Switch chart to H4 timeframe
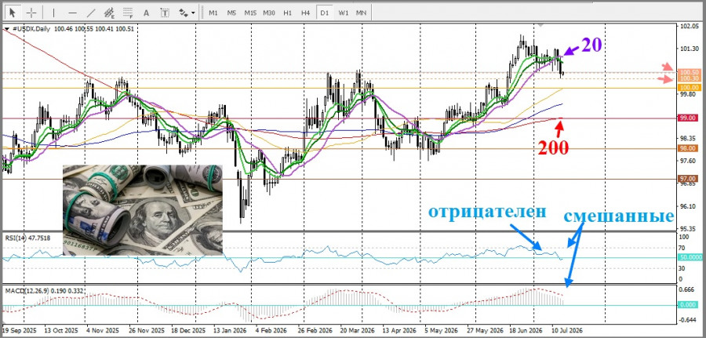 click(x=306, y=13)
